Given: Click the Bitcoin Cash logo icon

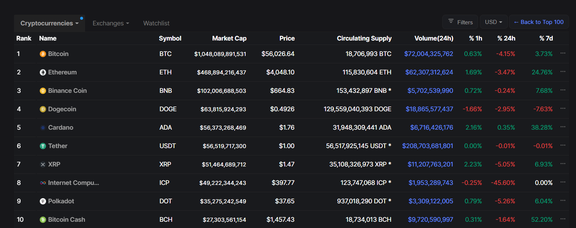Looking at the screenshot, I should 43,220.
